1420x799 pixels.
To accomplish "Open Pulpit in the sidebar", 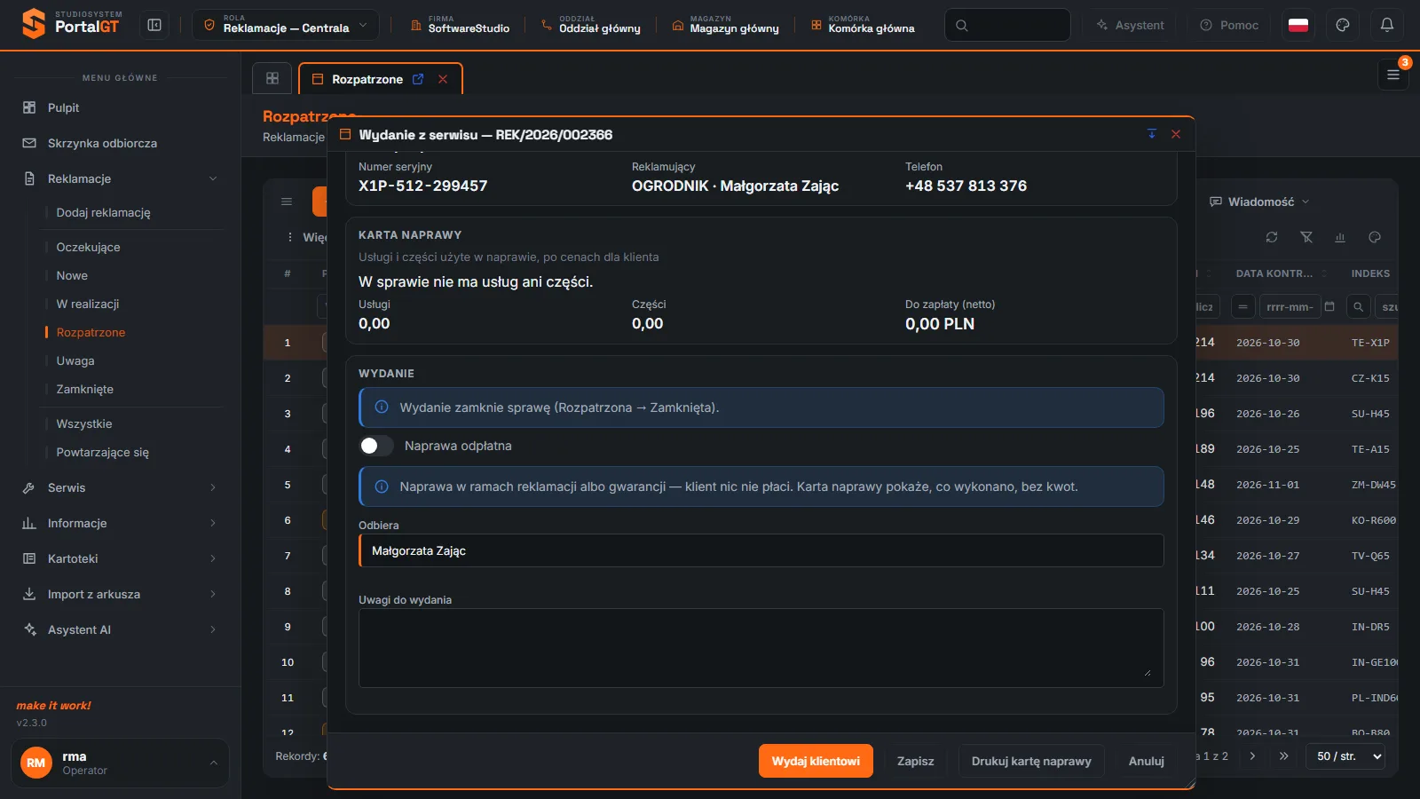I will click(x=120, y=107).
